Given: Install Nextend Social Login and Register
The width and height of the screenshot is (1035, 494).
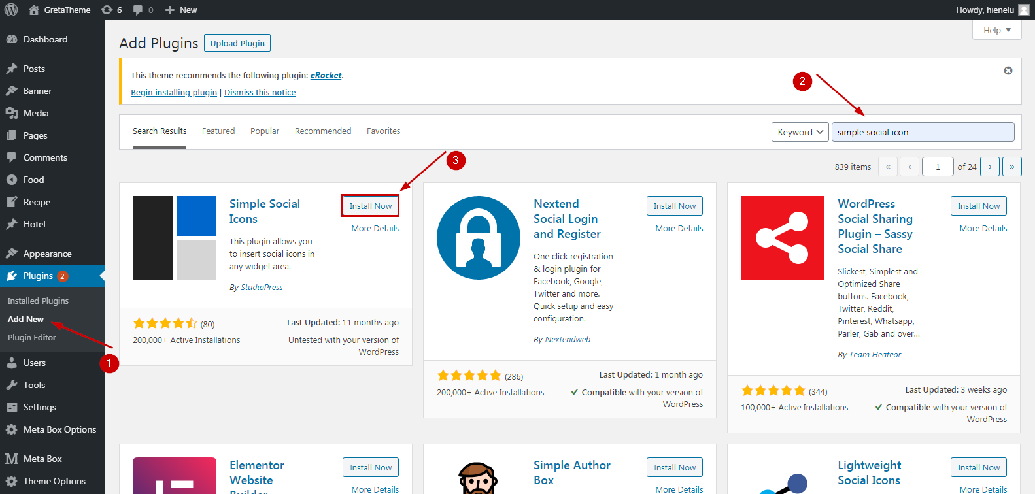Looking at the screenshot, I should (x=675, y=206).
